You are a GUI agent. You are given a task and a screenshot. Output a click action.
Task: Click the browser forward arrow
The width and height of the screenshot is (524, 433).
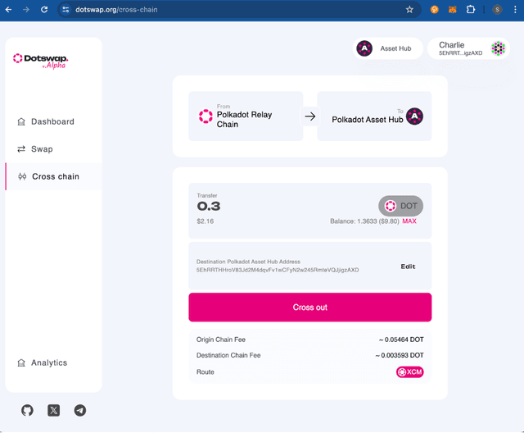coord(26,10)
